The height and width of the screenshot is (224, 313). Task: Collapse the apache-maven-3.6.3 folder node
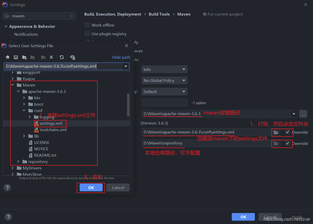click(x=18, y=91)
